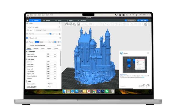
Task: Click the Home icon in the top bar
Action: tap(27, 20)
